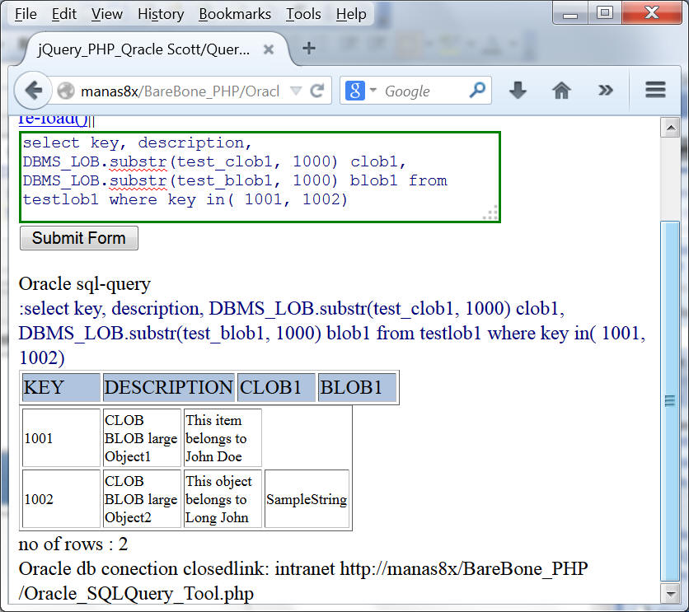Click the SampleString cell
Screen dimensions: 689x612
click(307, 498)
